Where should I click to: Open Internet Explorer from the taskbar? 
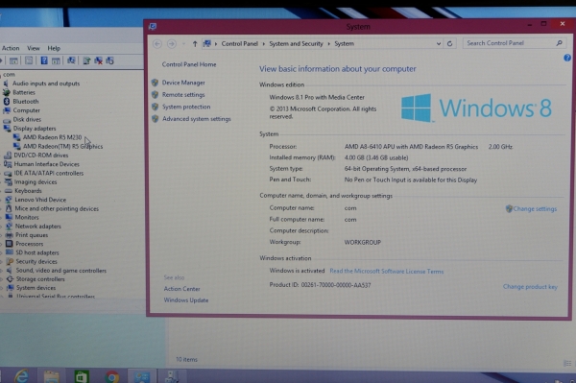[22, 376]
